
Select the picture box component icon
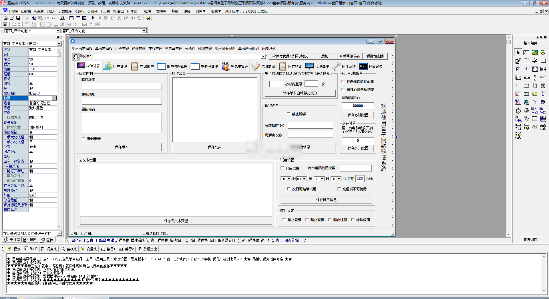tap(535, 52)
